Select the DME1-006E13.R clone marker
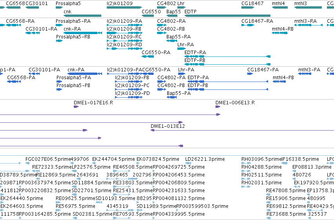 point(218,107)
